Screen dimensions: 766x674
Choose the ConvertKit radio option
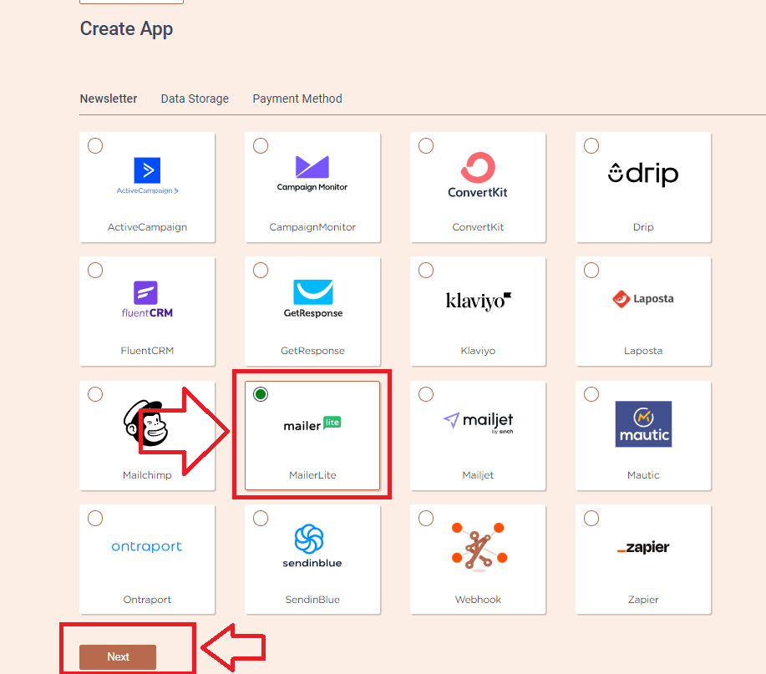(426, 145)
